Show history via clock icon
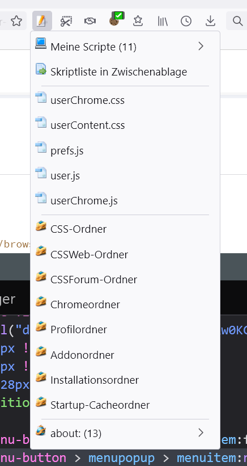This screenshot has width=247, height=466. [186, 21]
